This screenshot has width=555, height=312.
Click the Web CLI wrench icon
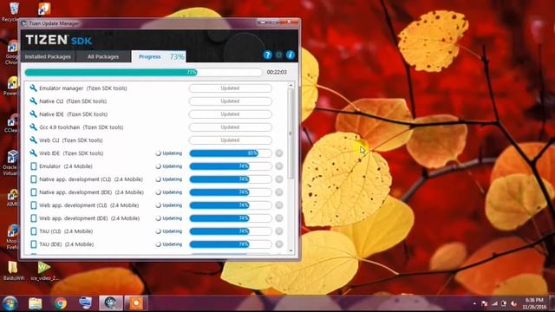tap(33, 140)
